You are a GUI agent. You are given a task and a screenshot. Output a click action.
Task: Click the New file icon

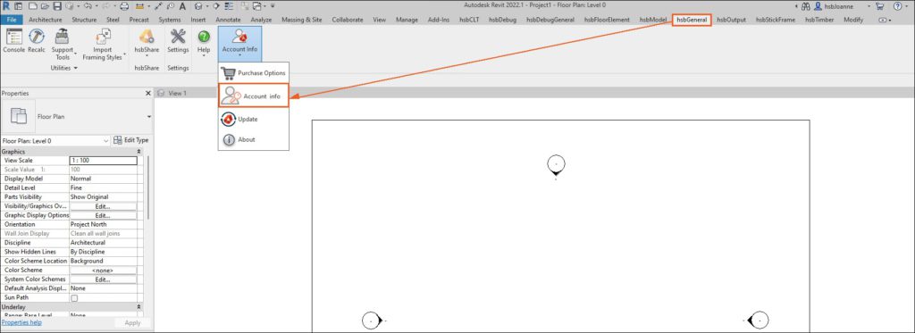coord(32,6)
